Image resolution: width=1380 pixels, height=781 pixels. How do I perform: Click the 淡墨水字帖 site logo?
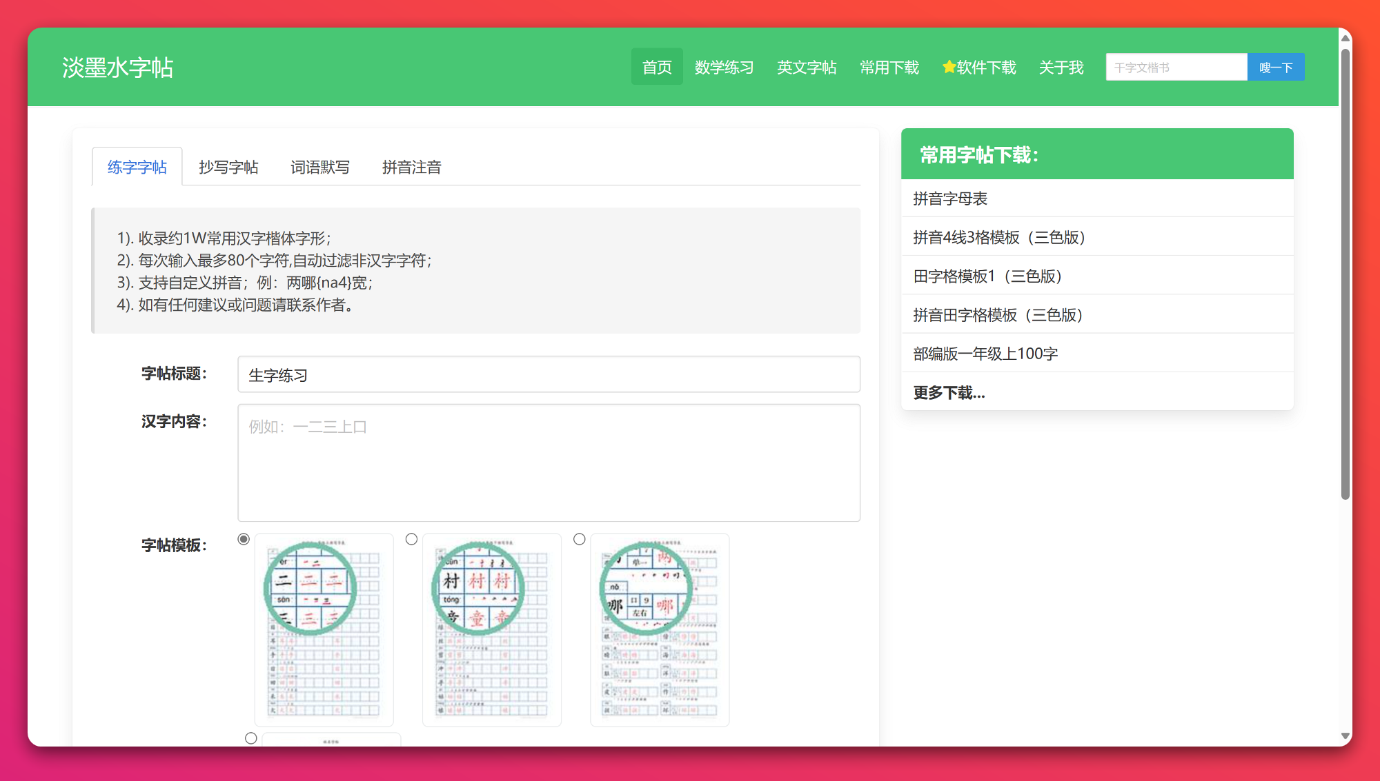pyautogui.click(x=117, y=68)
